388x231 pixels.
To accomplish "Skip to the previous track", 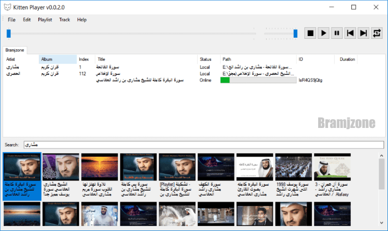I will (350, 33).
